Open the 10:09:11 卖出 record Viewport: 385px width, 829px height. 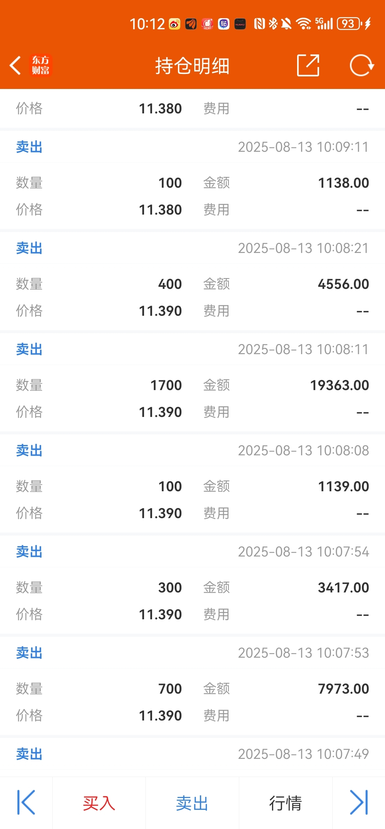pyautogui.click(x=192, y=147)
